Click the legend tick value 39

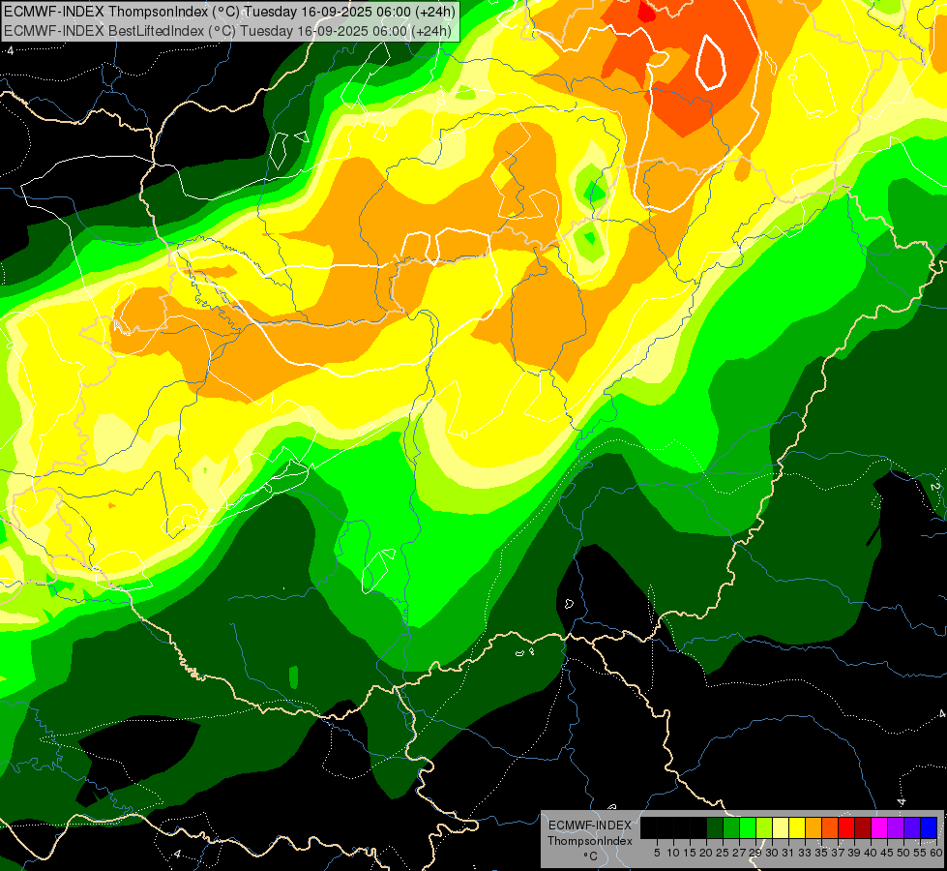click(x=854, y=853)
